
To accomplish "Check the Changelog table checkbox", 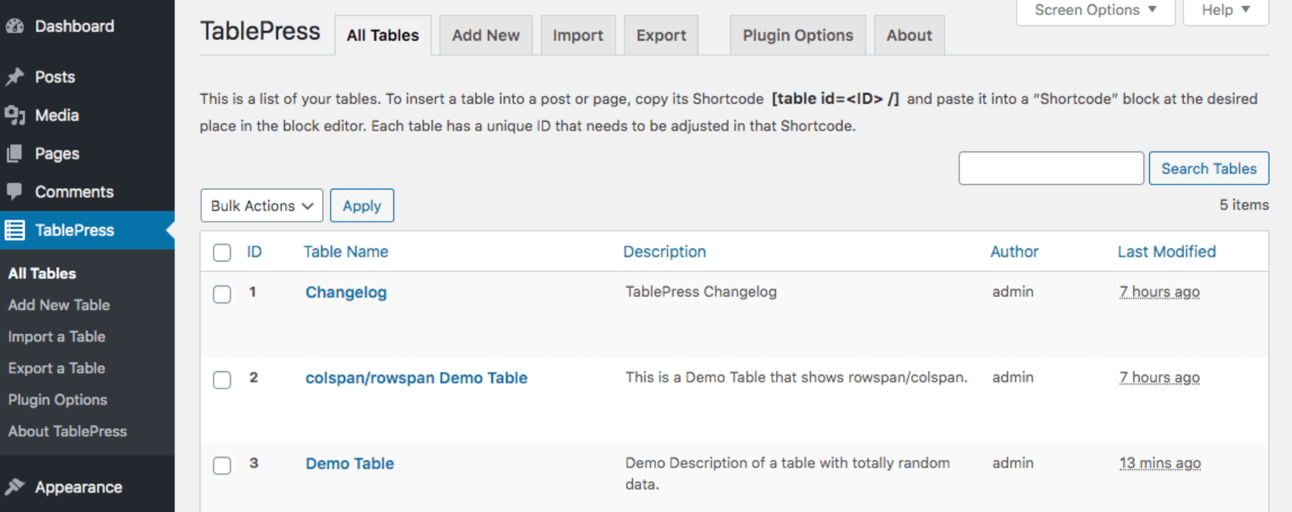I will 222,294.
